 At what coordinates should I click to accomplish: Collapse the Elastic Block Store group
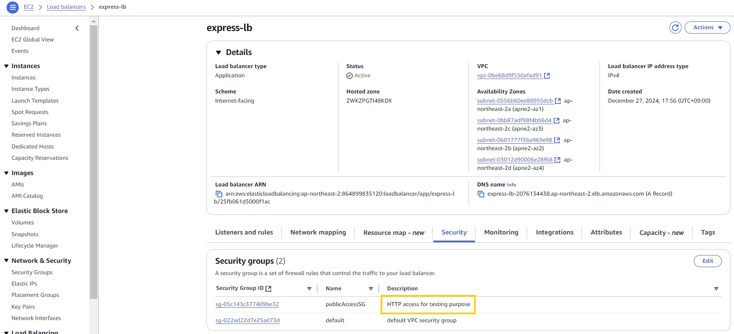click(x=7, y=211)
